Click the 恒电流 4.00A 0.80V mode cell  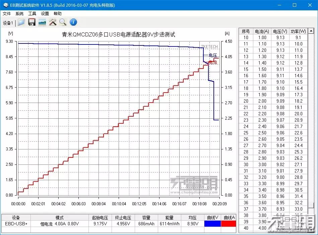coord(60,224)
